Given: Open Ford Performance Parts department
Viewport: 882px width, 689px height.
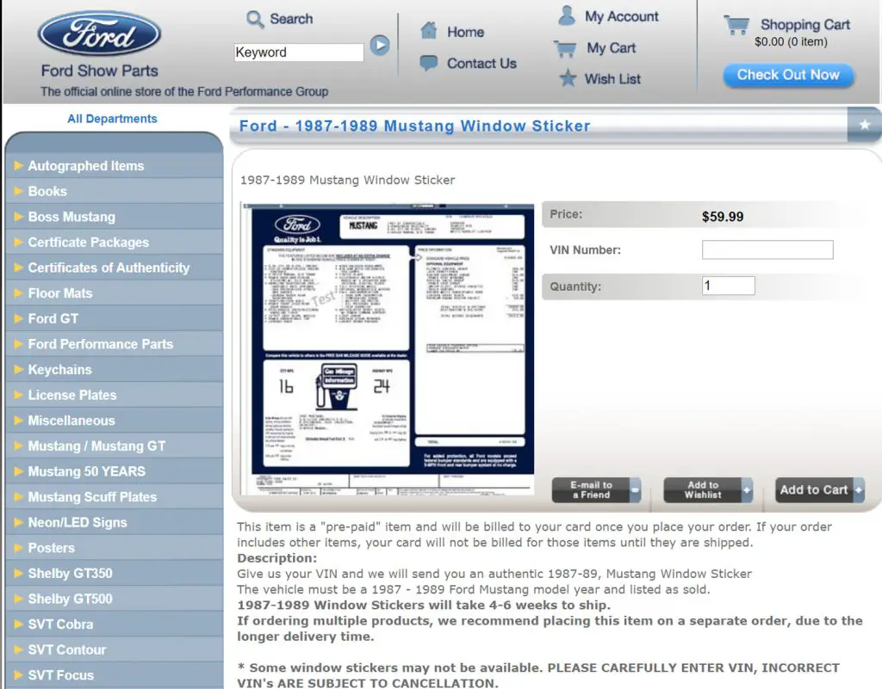Looking at the screenshot, I should (101, 344).
